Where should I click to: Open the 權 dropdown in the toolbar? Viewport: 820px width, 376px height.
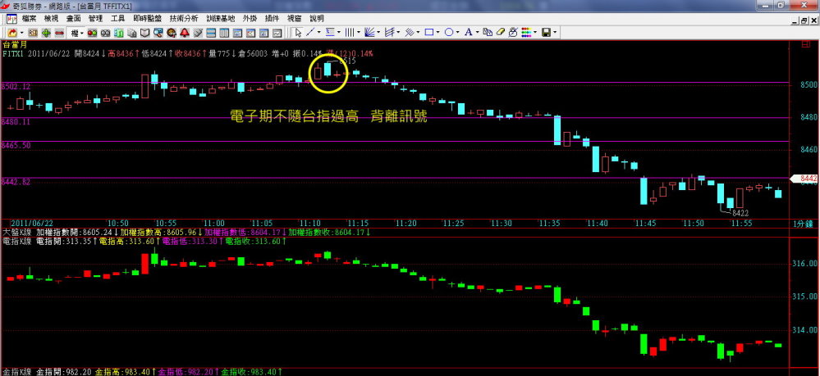pyautogui.click(x=76, y=32)
